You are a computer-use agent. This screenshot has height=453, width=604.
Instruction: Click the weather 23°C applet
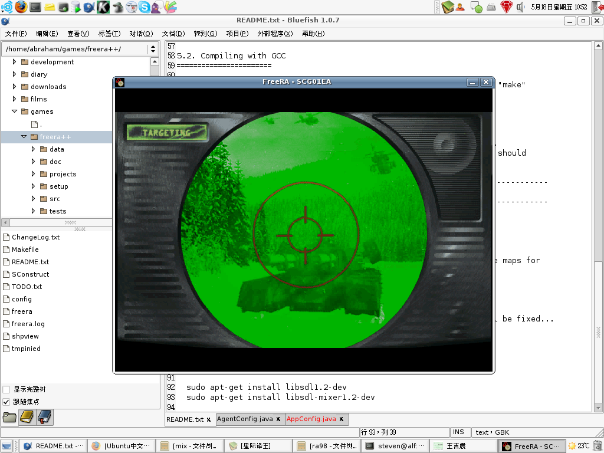[x=579, y=446]
